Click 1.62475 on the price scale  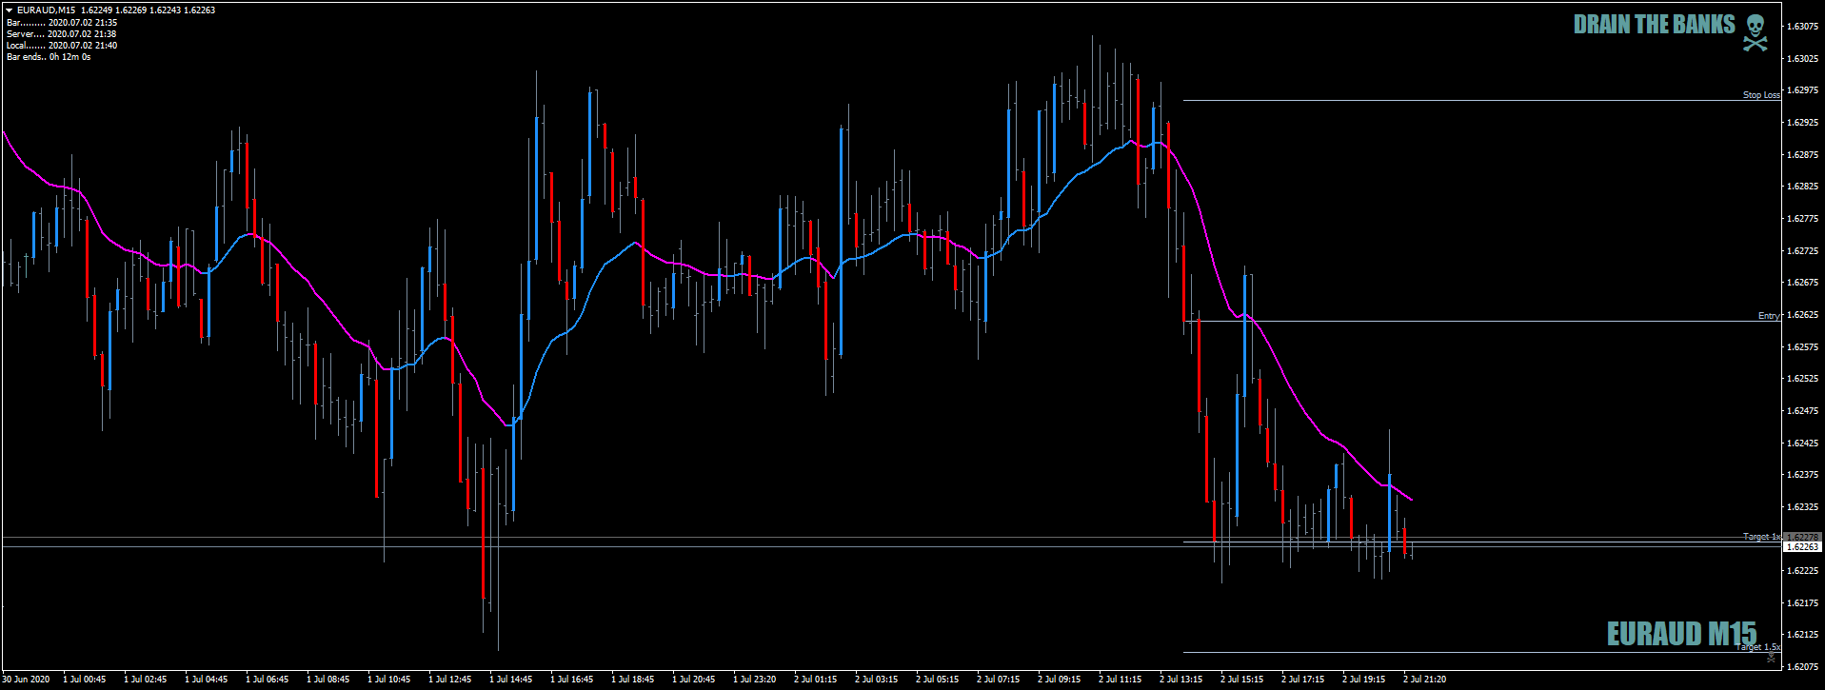click(x=1803, y=411)
